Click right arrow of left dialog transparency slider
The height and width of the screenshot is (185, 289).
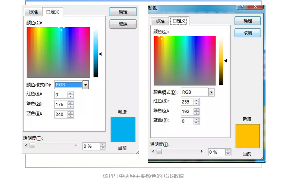[76, 145]
